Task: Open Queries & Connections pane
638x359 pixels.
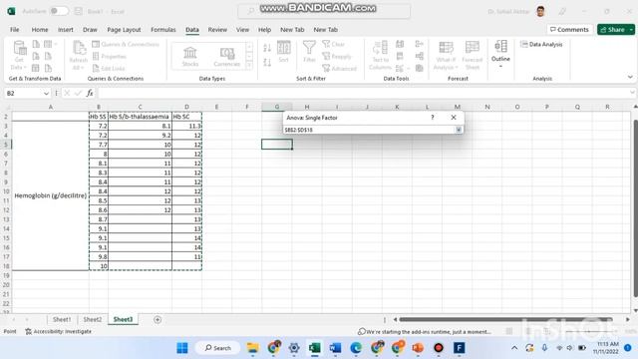Action: 126,44
